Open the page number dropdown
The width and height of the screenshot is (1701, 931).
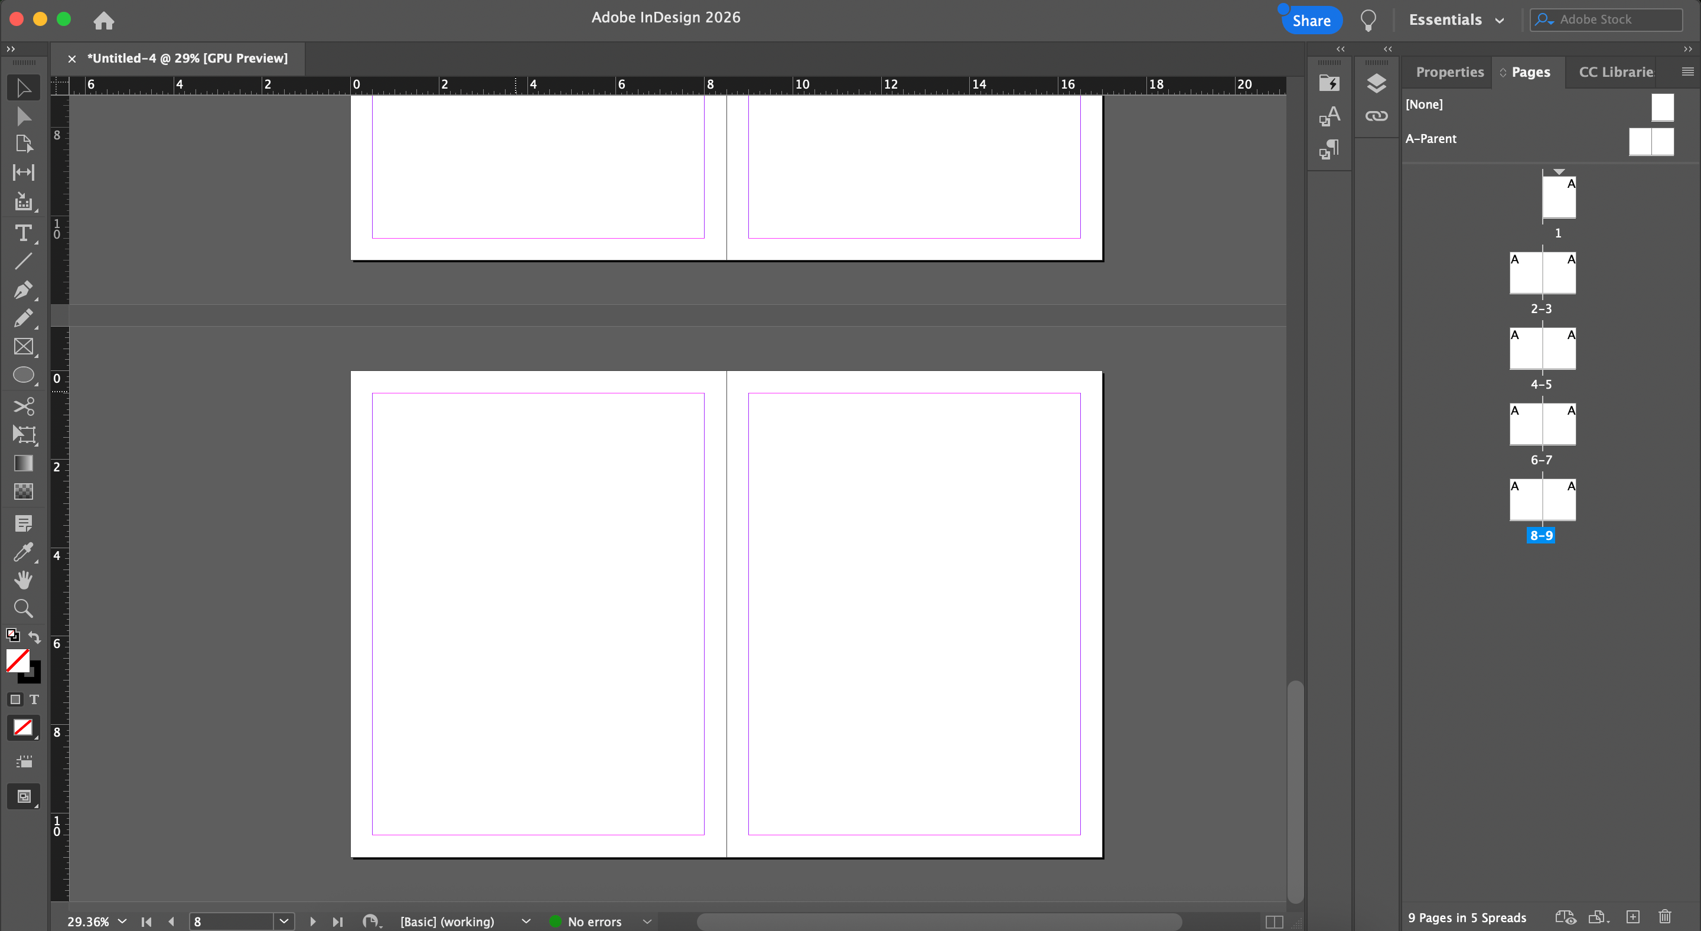pos(284,921)
